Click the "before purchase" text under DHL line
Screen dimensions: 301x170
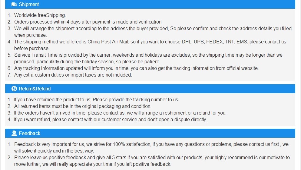[x=31, y=48]
